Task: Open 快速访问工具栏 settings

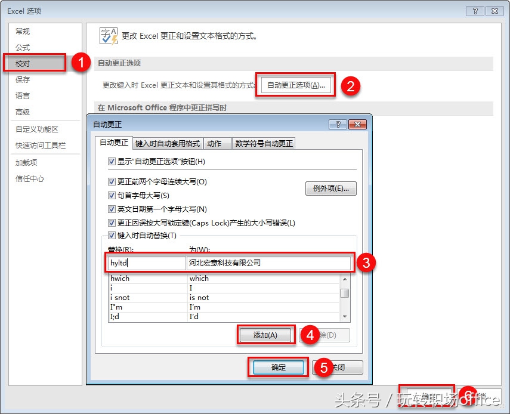Action: (41, 145)
